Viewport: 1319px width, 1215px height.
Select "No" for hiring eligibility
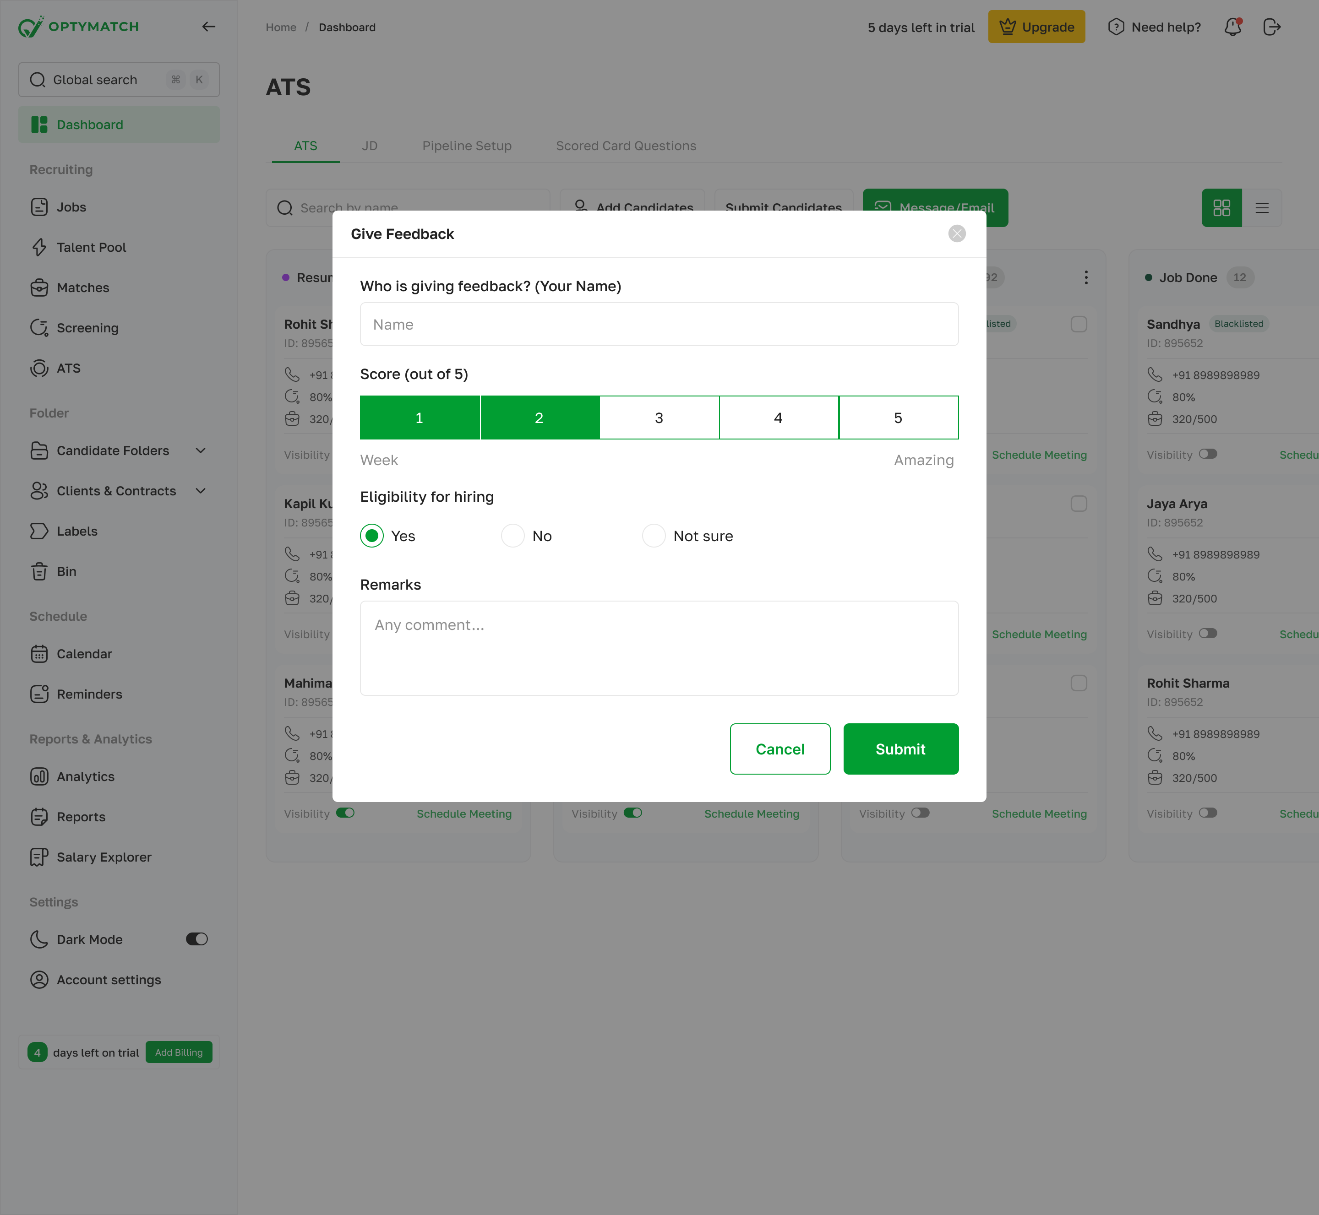coord(512,536)
